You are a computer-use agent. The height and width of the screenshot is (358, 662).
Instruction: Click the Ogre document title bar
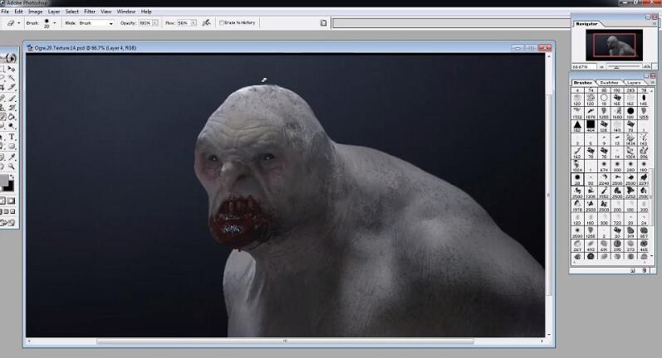click(x=289, y=47)
